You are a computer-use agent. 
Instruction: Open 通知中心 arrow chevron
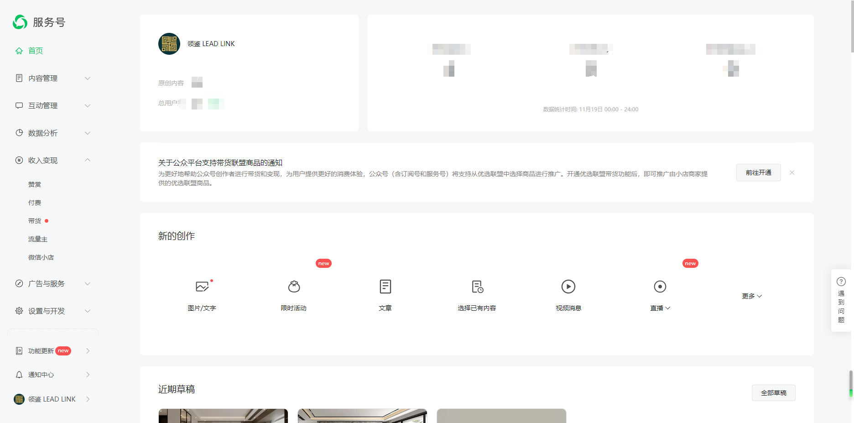(x=88, y=375)
